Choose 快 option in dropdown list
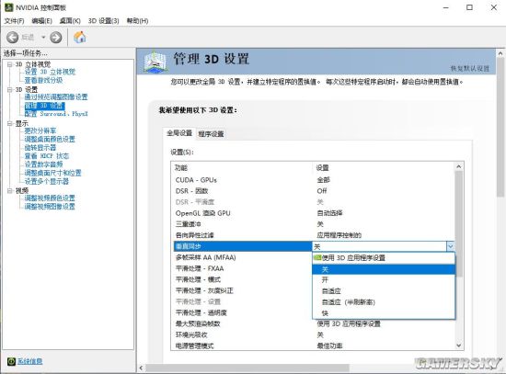This screenshot has height=374, width=506. [384, 313]
